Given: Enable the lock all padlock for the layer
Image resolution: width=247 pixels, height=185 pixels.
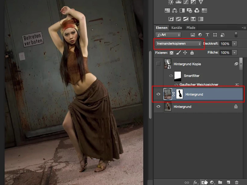Looking at the screenshot, I should tap(193, 52).
